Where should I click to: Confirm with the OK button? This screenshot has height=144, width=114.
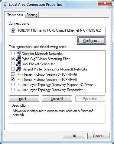coord(74,136)
